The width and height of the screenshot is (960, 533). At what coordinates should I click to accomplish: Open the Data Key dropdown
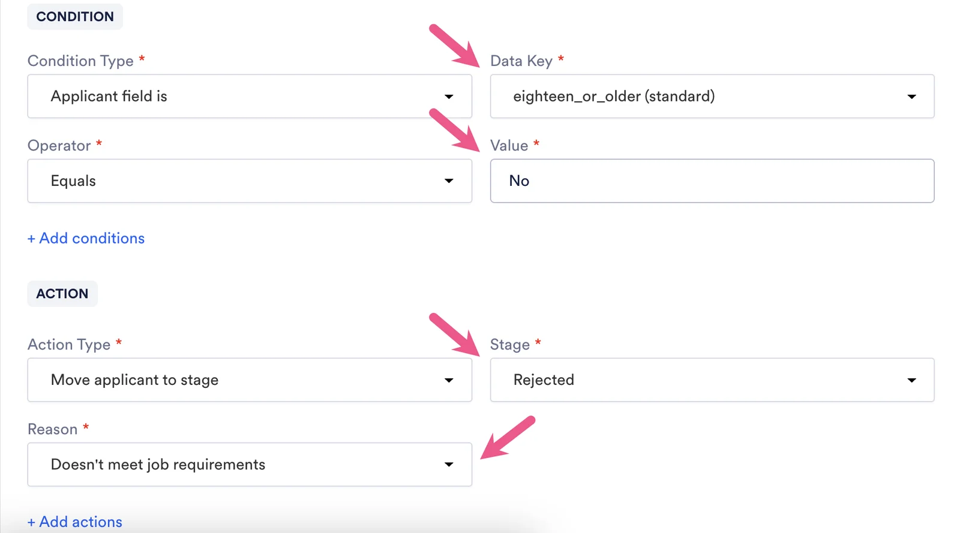click(x=712, y=97)
